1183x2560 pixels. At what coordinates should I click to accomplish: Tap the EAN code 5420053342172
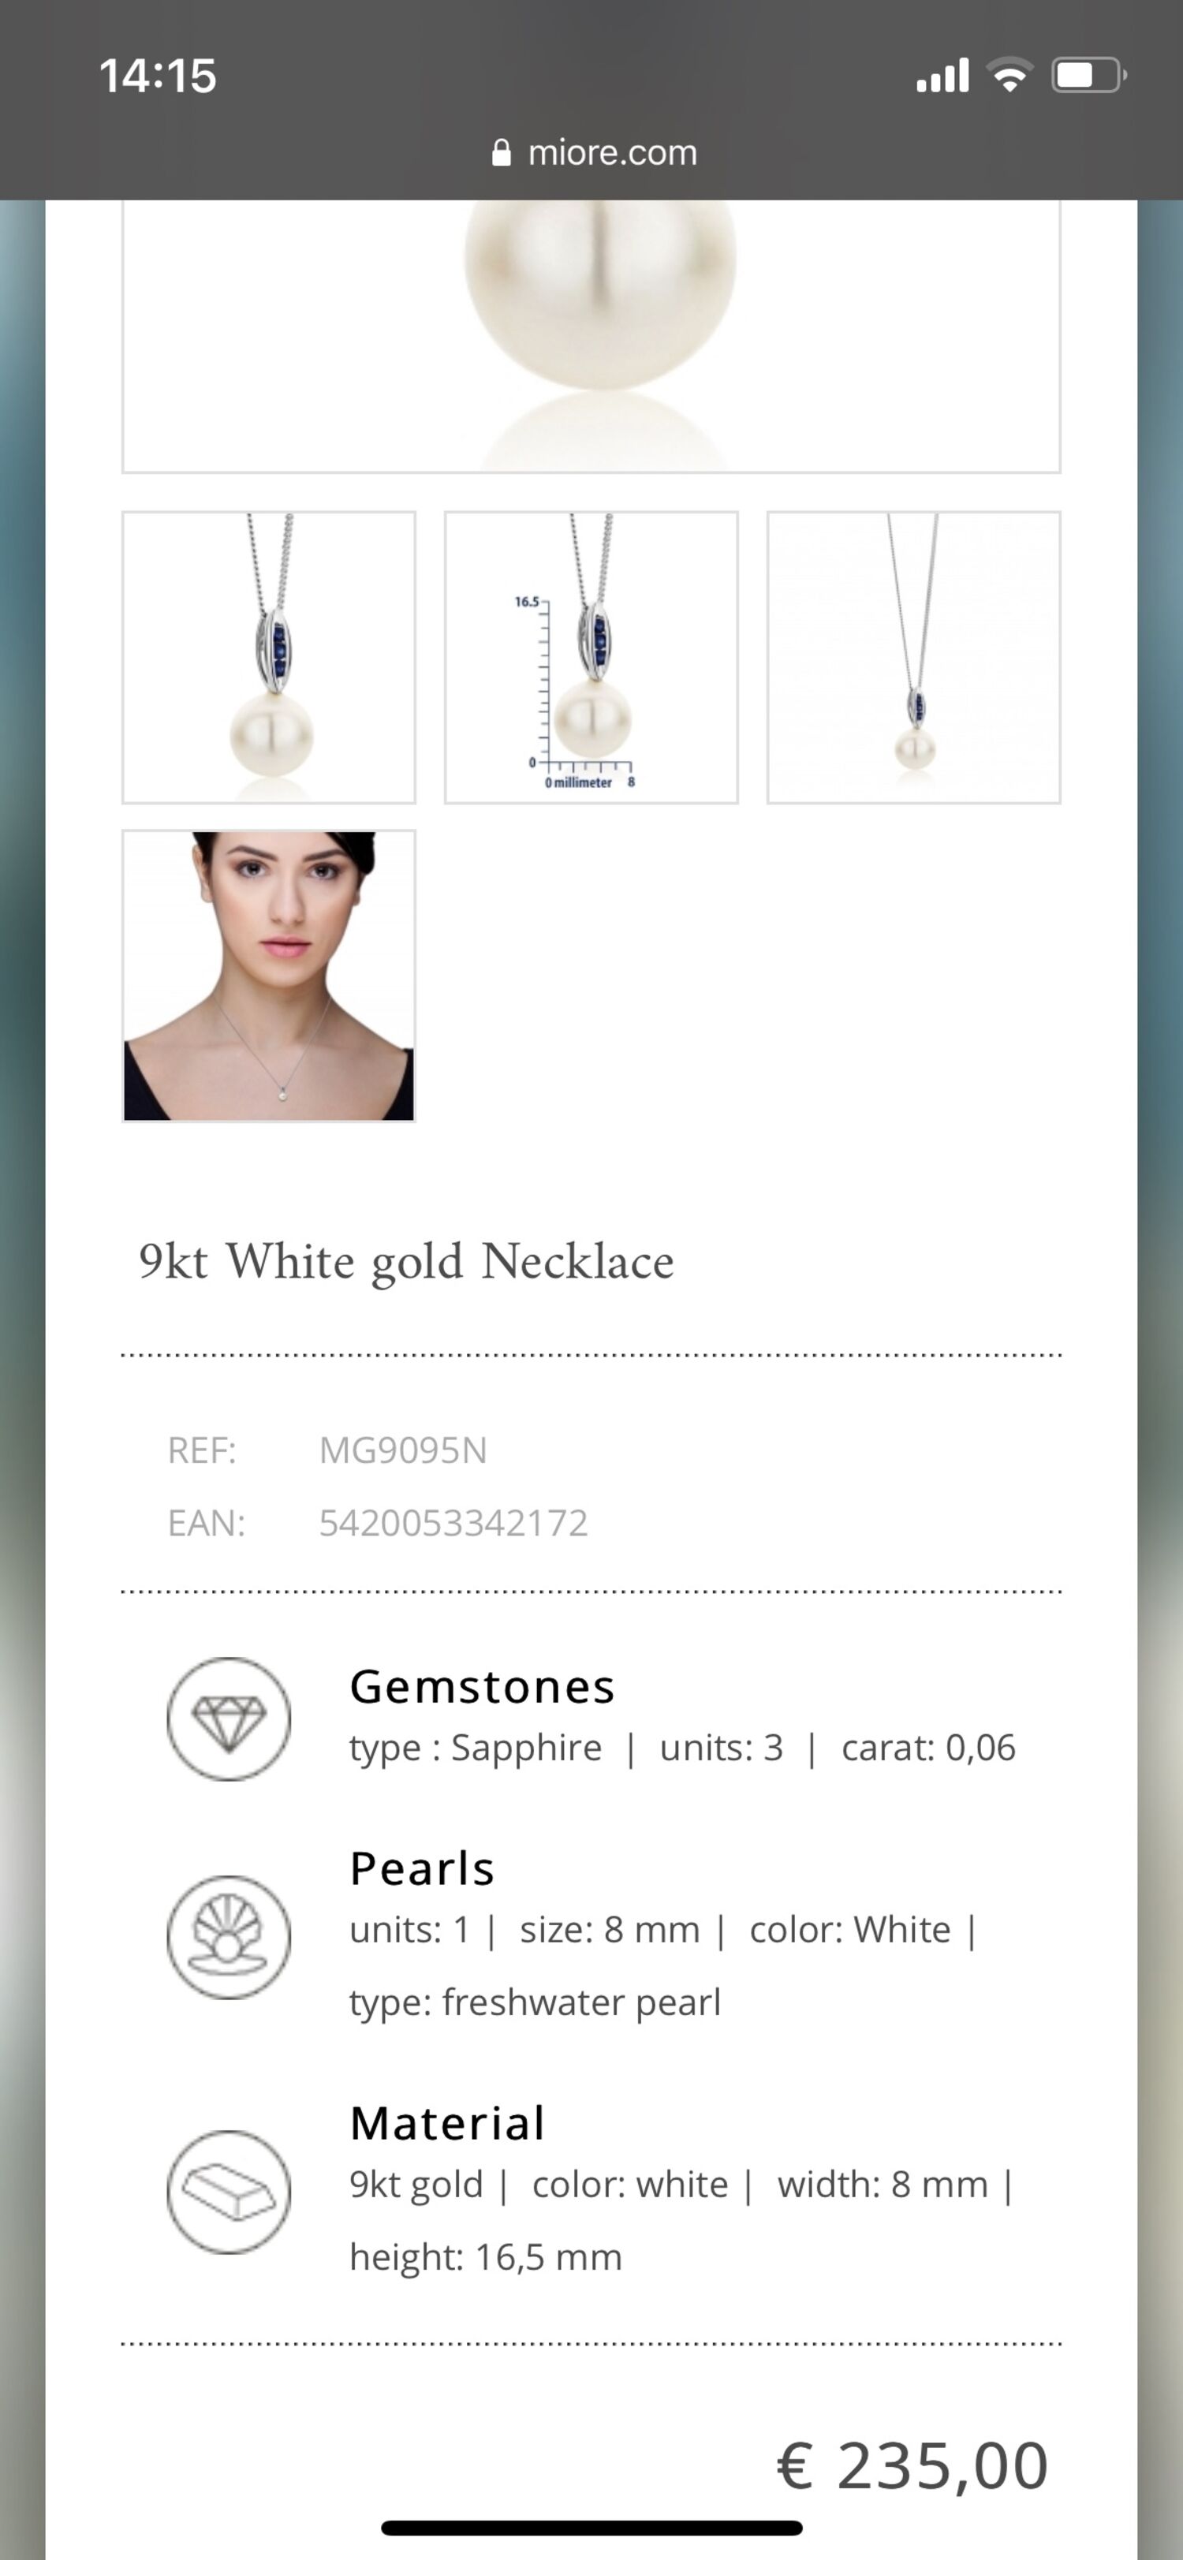pyautogui.click(x=453, y=1524)
